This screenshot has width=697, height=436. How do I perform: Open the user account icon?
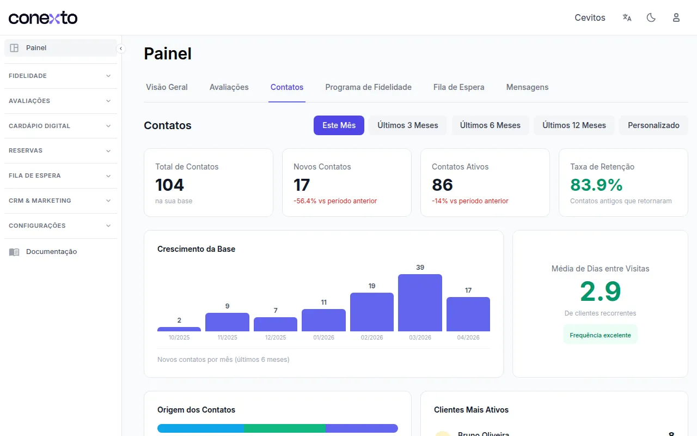676,17
